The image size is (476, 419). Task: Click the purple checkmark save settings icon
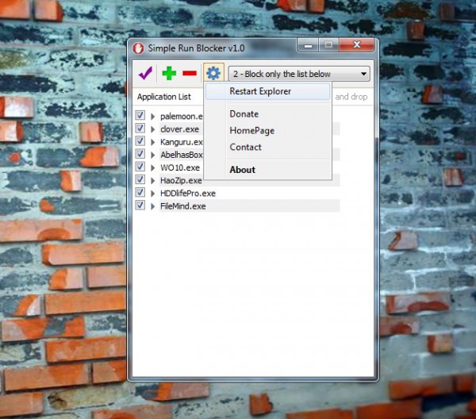point(145,73)
